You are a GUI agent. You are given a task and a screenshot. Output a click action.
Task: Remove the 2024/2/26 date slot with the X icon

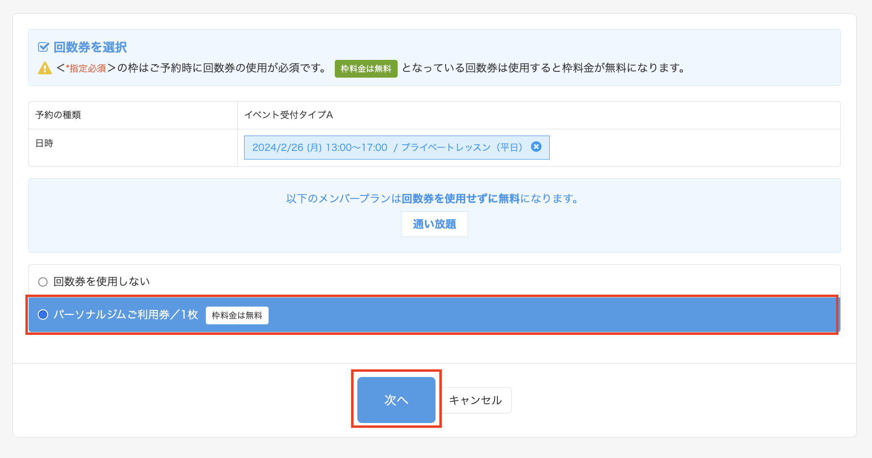point(536,147)
